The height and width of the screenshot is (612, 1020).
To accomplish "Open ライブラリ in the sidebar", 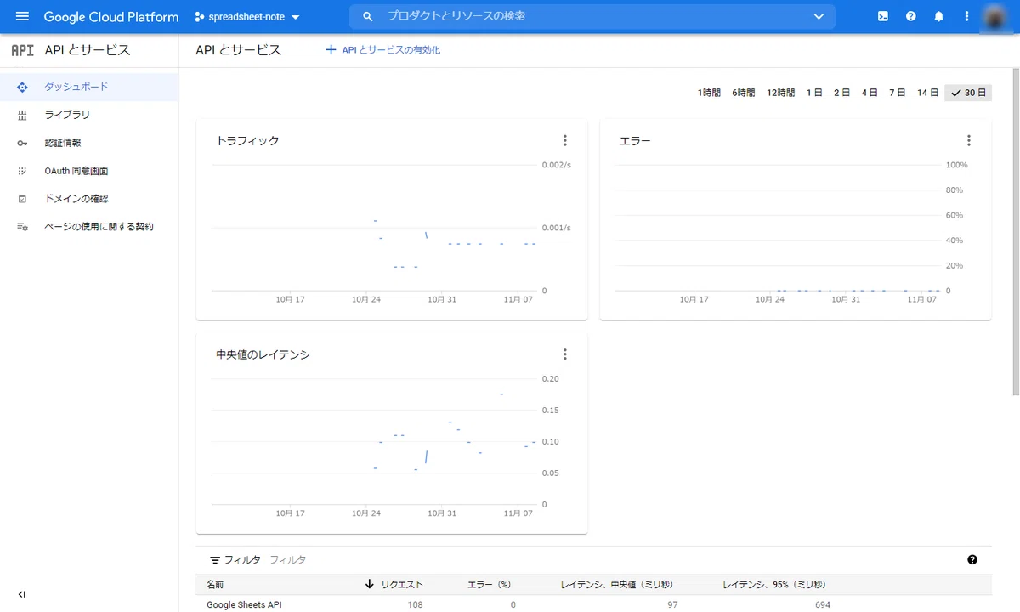I will (89, 115).
